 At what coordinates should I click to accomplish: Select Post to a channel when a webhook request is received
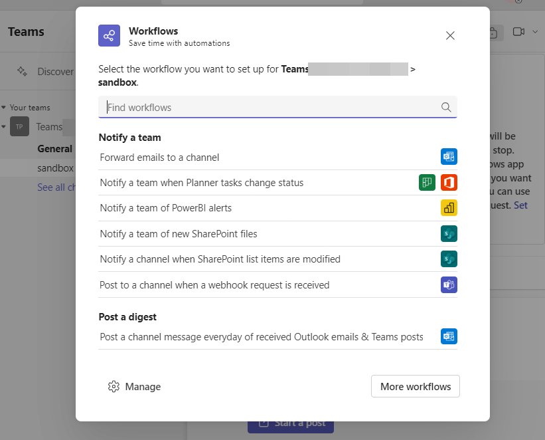[277, 285]
